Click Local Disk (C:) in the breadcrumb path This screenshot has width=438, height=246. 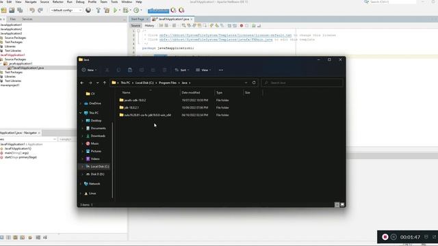144,83
